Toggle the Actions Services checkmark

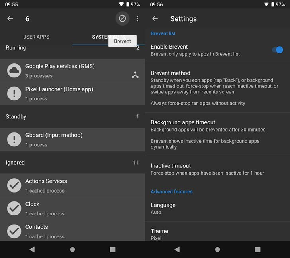[14, 185]
